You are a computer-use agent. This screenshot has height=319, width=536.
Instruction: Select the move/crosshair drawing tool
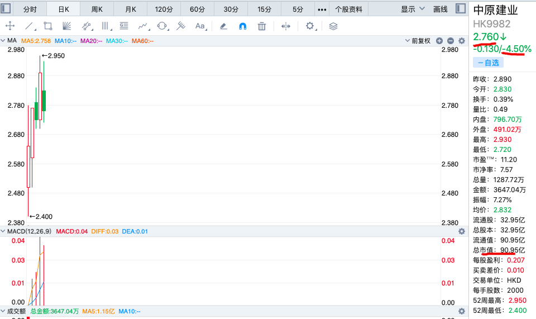point(9,26)
